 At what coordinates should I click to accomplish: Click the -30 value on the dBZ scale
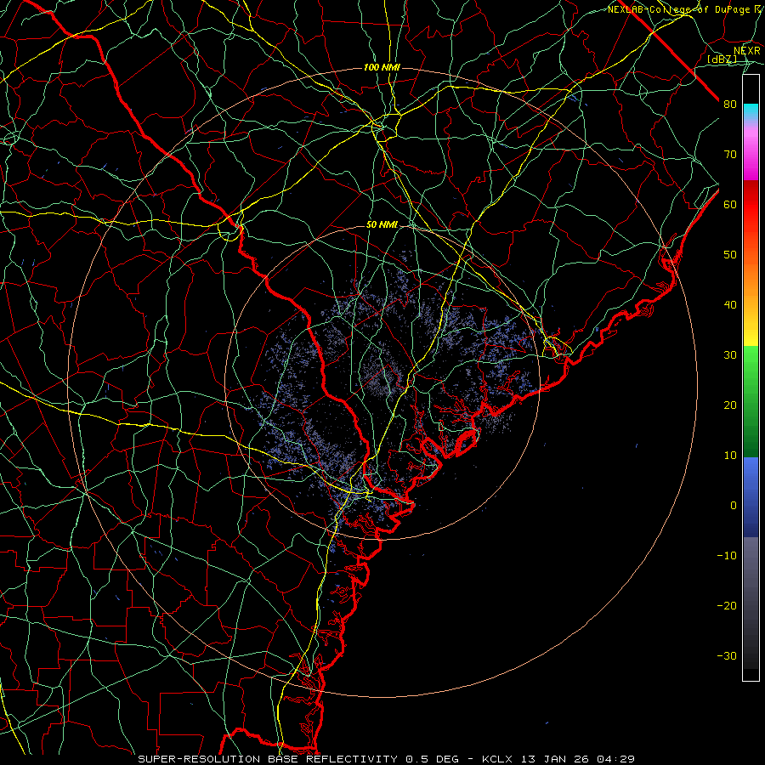(727, 655)
